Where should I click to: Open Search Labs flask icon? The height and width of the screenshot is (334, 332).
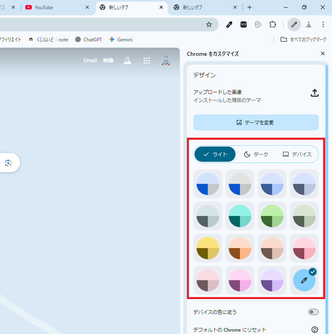coord(127,61)
